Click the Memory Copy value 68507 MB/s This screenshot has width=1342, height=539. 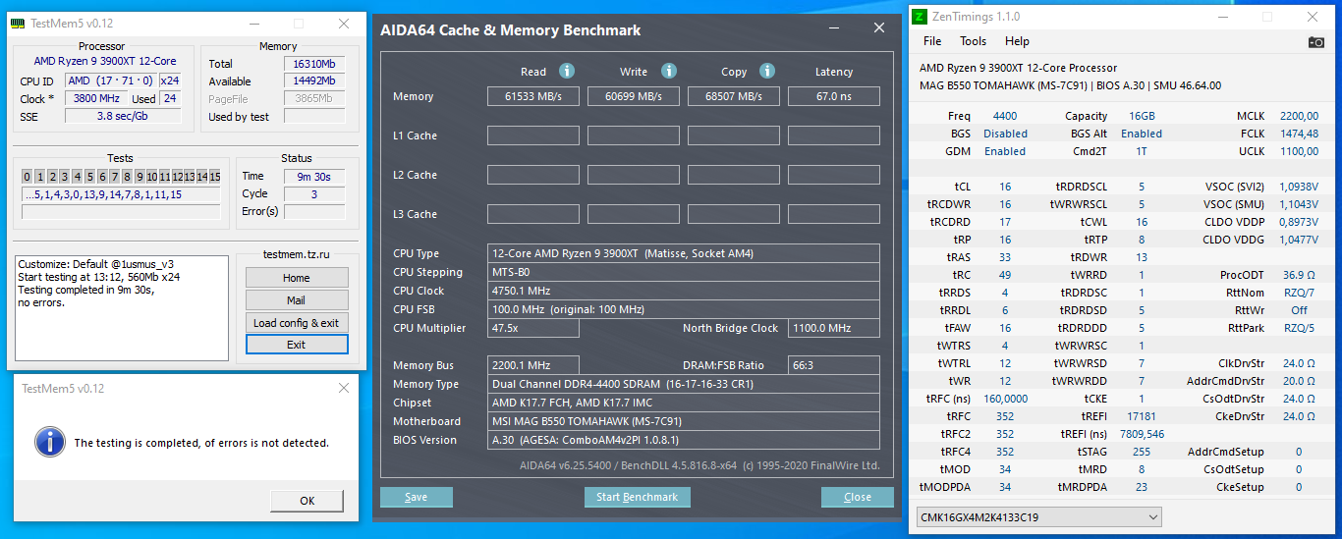tap(734, 96)
